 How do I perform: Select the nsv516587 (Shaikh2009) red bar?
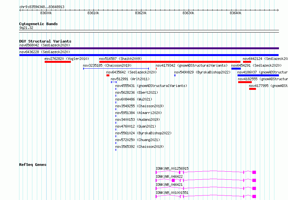(x=170, y=62)
